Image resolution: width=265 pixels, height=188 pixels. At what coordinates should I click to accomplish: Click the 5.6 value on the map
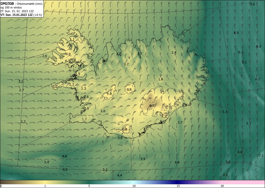tap(252, 4)
